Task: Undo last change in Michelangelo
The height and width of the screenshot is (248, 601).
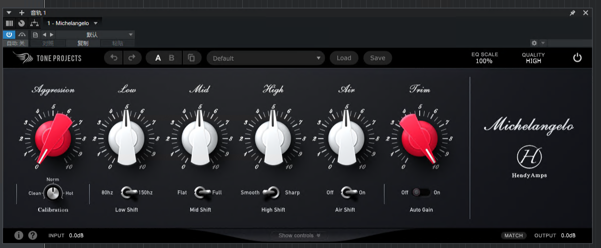Action: pyautogui.click(x=114, y=58)
